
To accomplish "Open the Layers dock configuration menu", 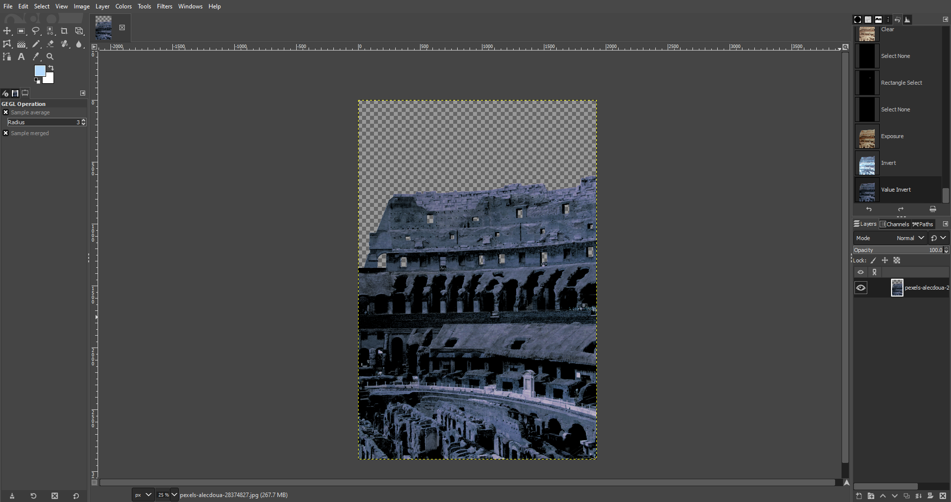I will pyautogui.click(x=945, y=224).
